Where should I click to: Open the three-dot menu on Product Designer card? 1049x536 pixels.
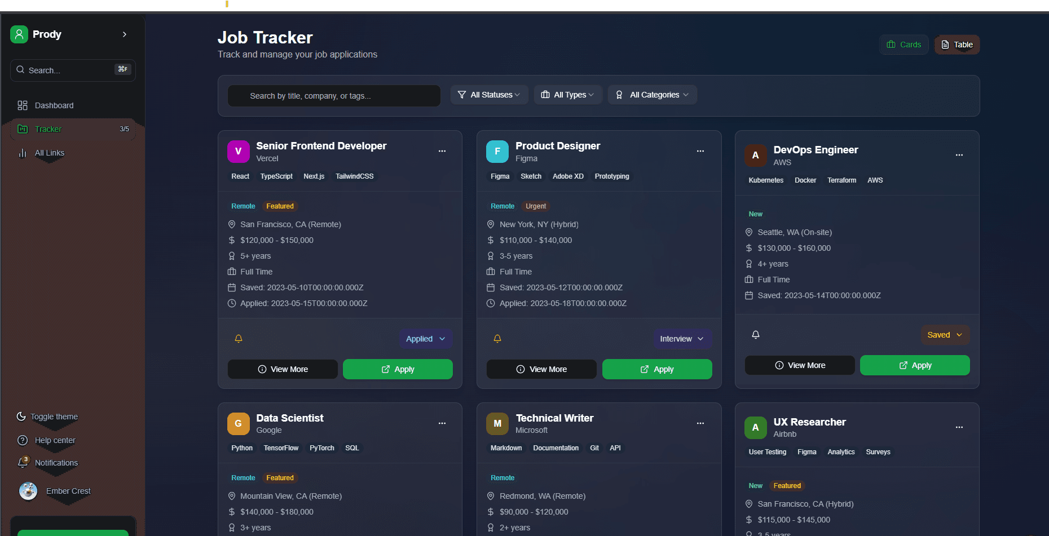(x=700, y=151)
